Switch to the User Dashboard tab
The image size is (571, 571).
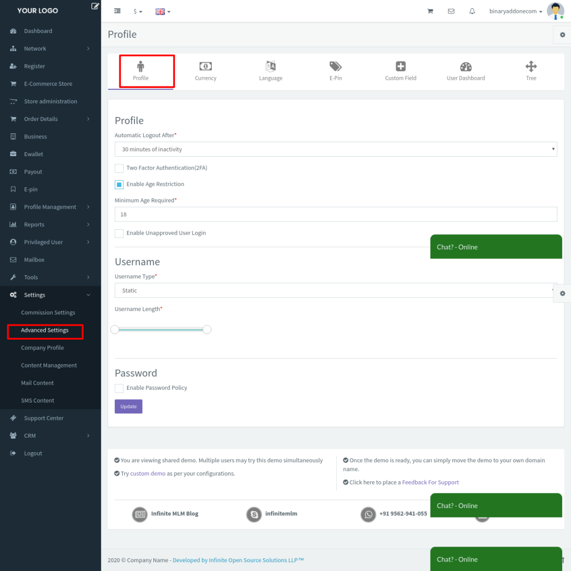(466, 71)
